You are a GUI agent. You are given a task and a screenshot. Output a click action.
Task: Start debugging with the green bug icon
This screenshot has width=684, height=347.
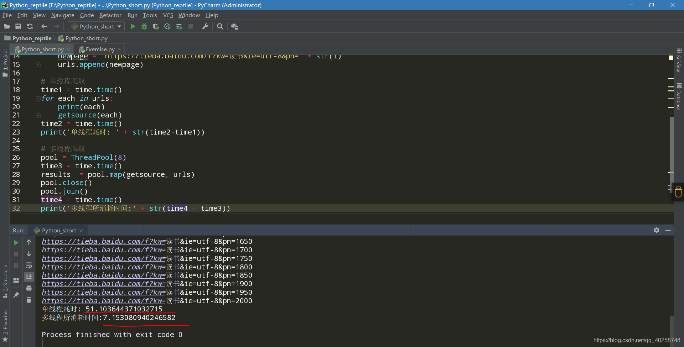(144, 26)
